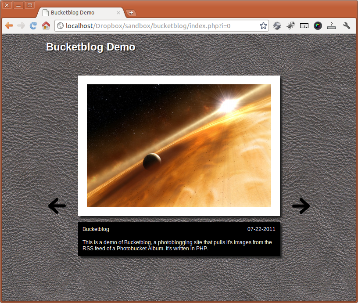The height and width of the screenshot is (303, 358).
Task: Click the space planet photo
Action: tap(179, 146)
